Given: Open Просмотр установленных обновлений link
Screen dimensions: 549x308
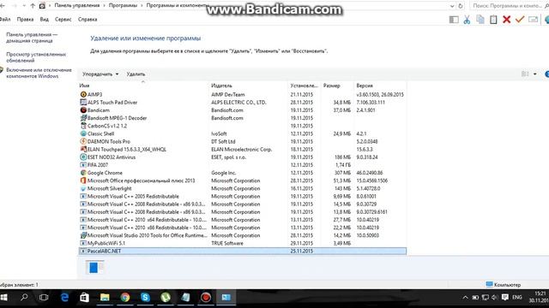Looking at the screenshot, I should point(36,57).
